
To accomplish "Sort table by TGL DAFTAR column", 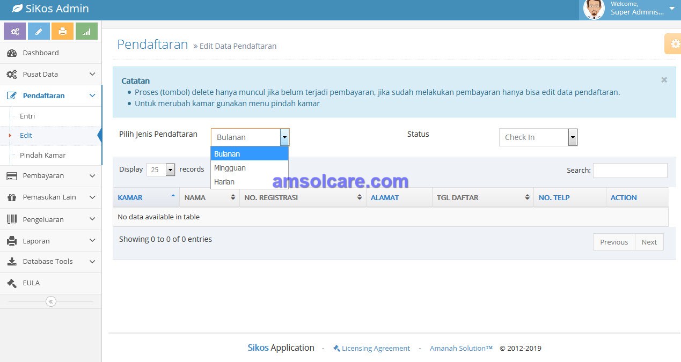I will [483, 197].
